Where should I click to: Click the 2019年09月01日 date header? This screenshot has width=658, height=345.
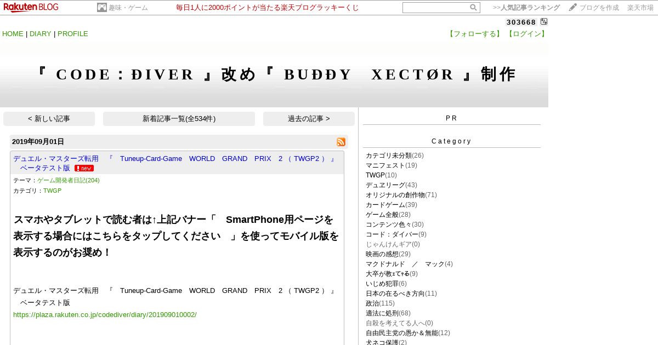pos(38,142)
